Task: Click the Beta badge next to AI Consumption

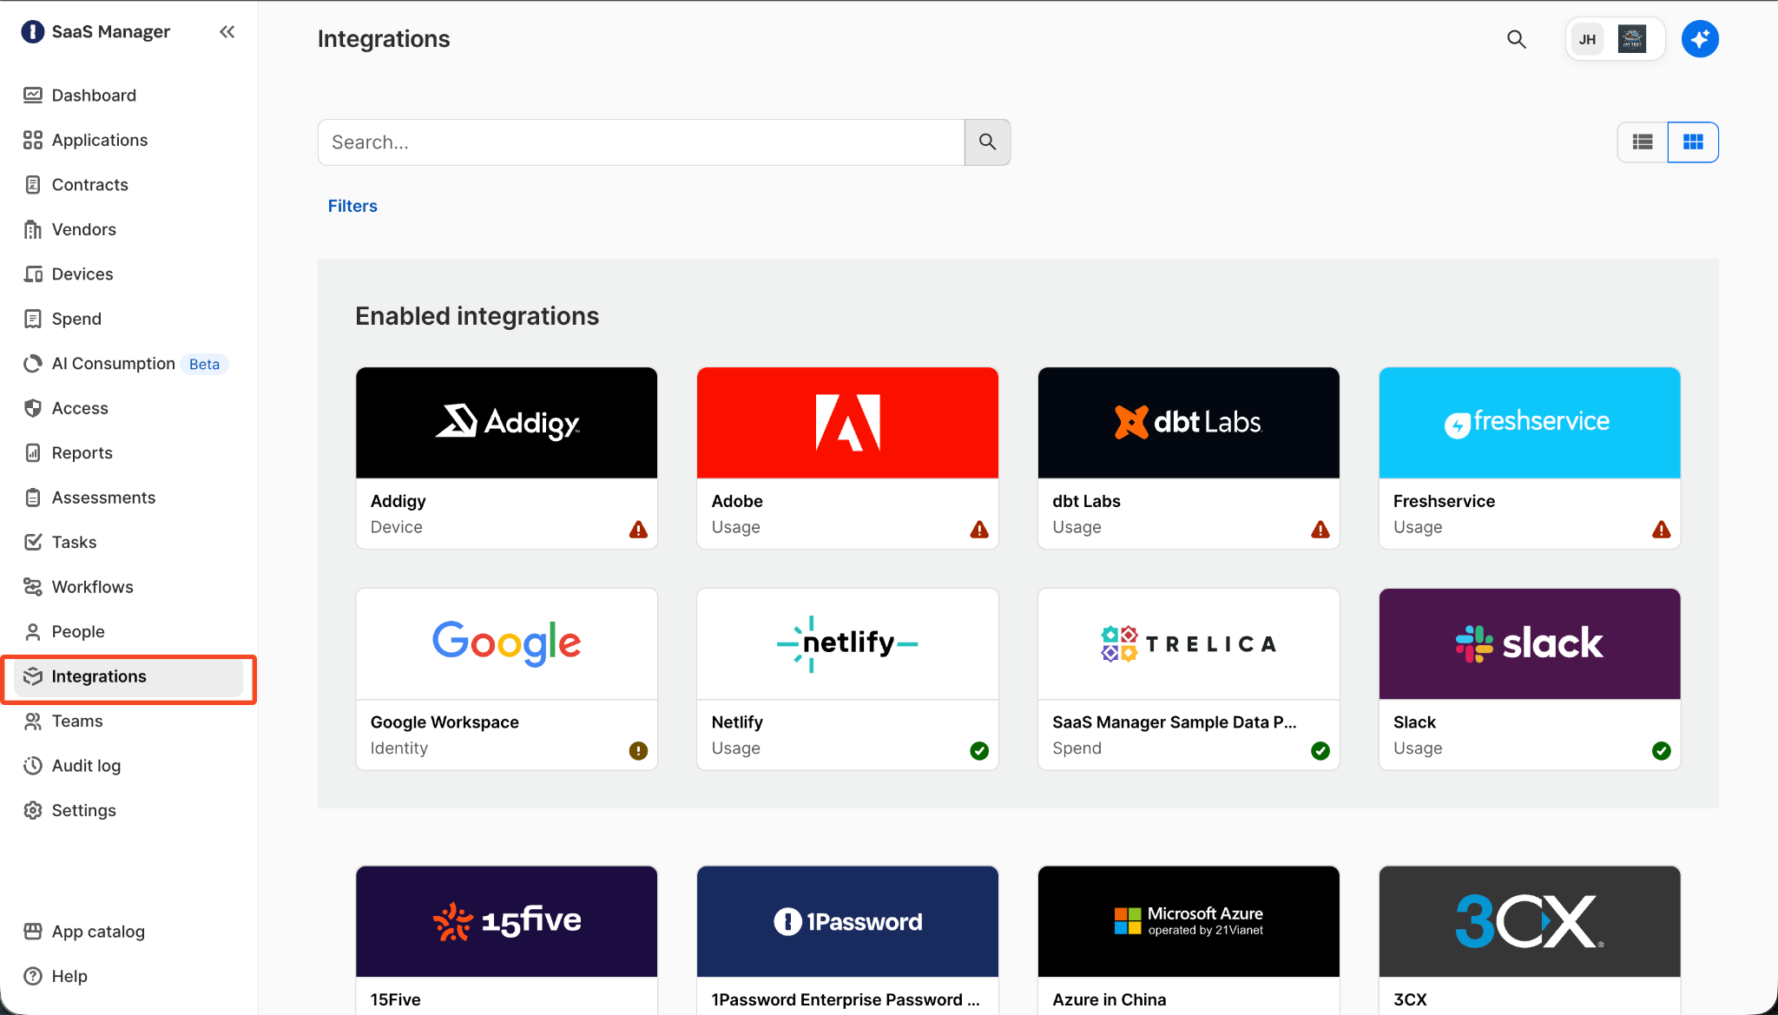Action: (204, 365)
